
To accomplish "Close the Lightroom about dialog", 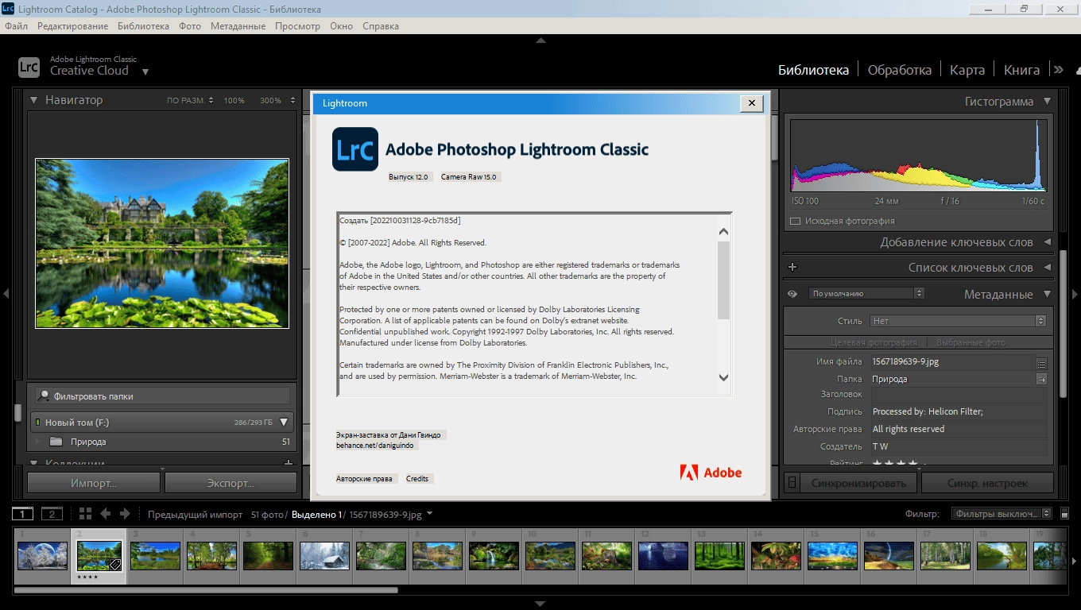I will (x=751, y=103).
